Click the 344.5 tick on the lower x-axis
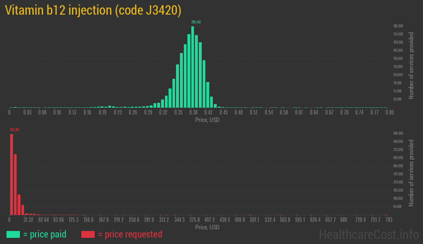 pos(179,220)
